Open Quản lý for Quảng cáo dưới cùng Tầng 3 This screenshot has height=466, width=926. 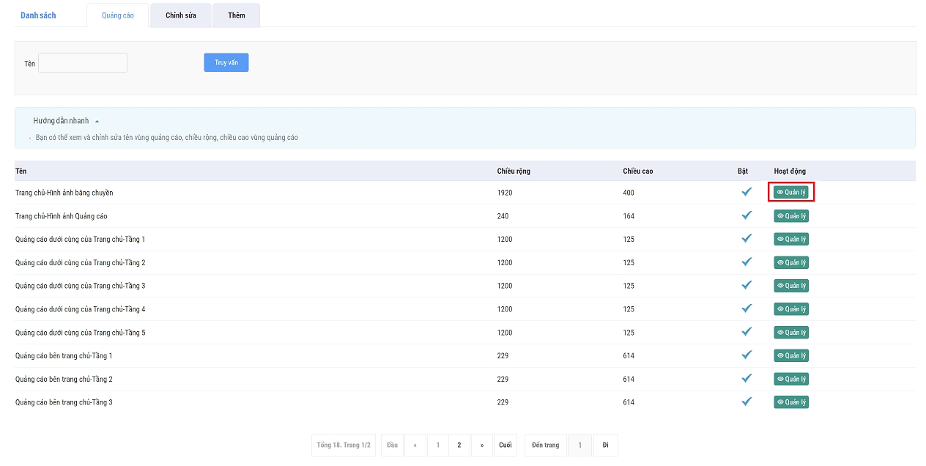791,286
